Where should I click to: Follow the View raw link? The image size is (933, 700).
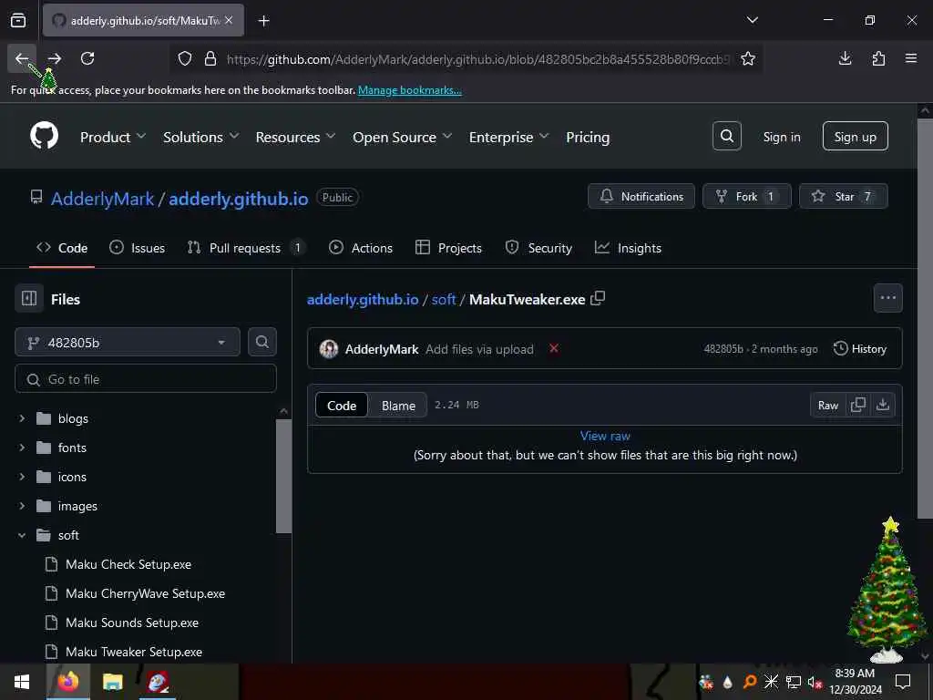pos(605,435)
